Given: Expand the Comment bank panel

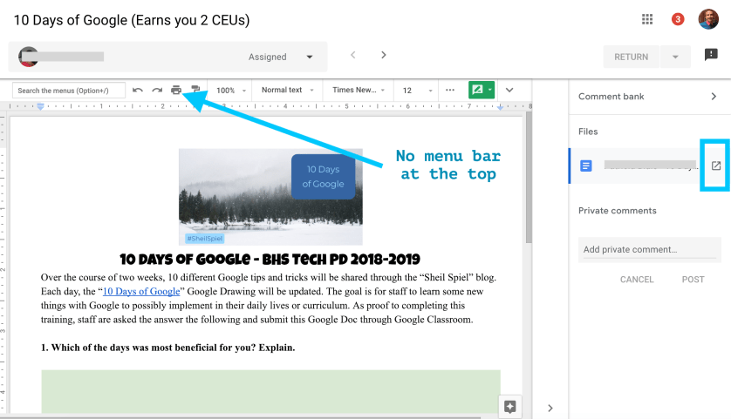Looking at the screenshot, I should [714, 97].
